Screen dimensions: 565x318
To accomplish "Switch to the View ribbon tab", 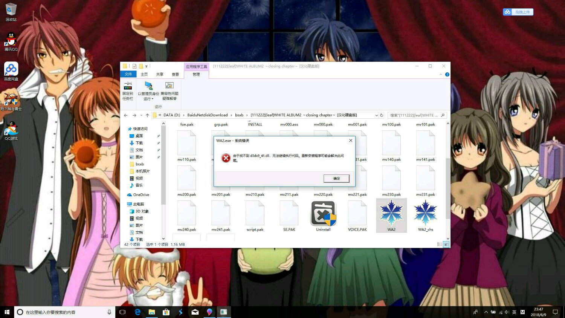I will pos(175,74).
